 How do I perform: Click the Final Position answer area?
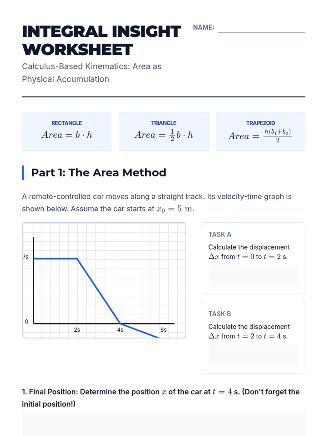(163, 425)
